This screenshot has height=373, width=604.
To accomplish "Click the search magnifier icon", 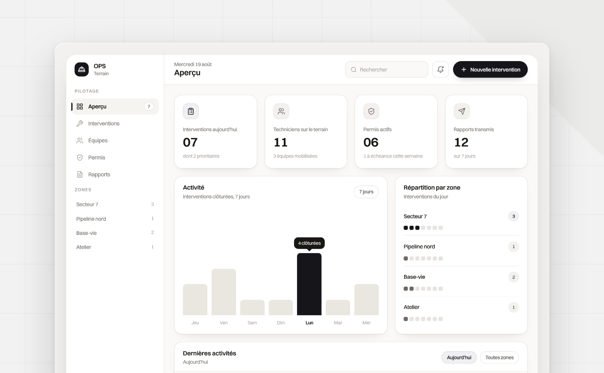I will pyautogui.click(x=353, y=70).
